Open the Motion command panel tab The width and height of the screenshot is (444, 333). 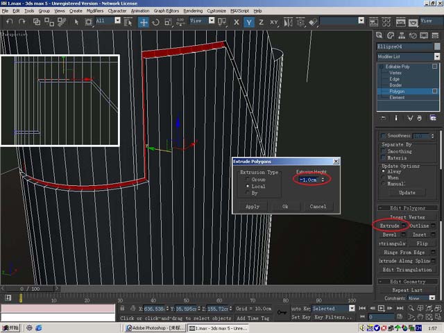(x=414, y=35)
